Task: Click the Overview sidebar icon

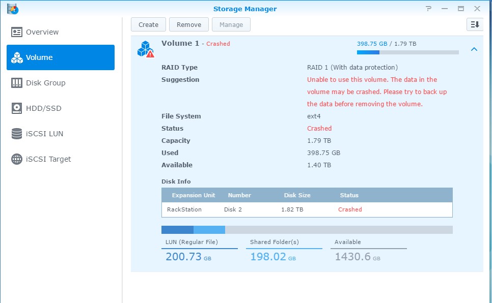Action: [x=17, y=32]
